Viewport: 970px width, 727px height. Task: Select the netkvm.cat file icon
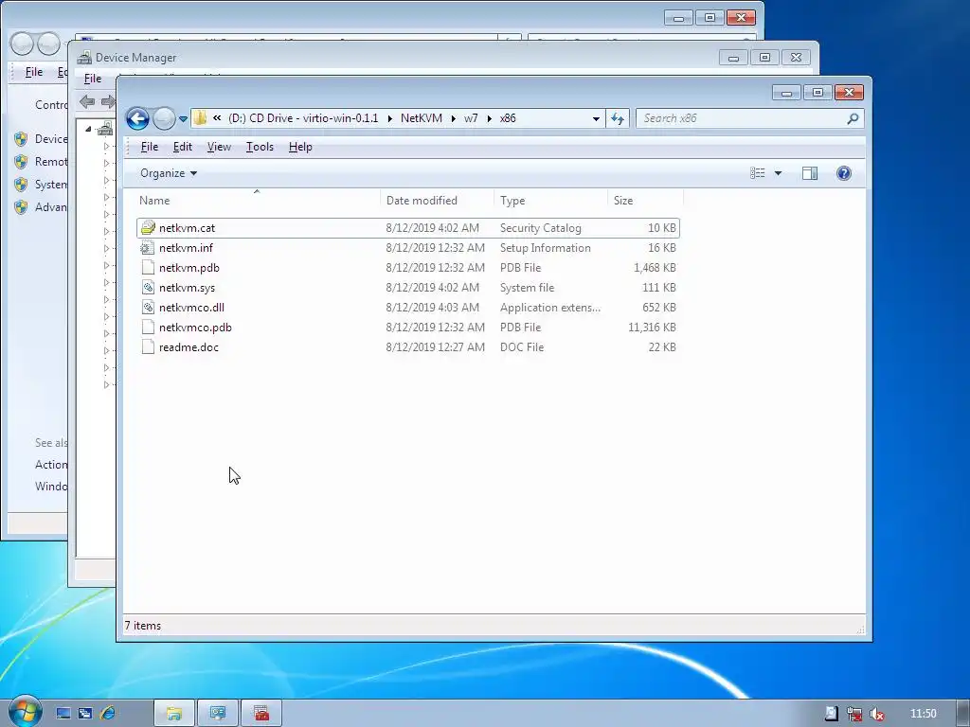(x=147, y=227)
